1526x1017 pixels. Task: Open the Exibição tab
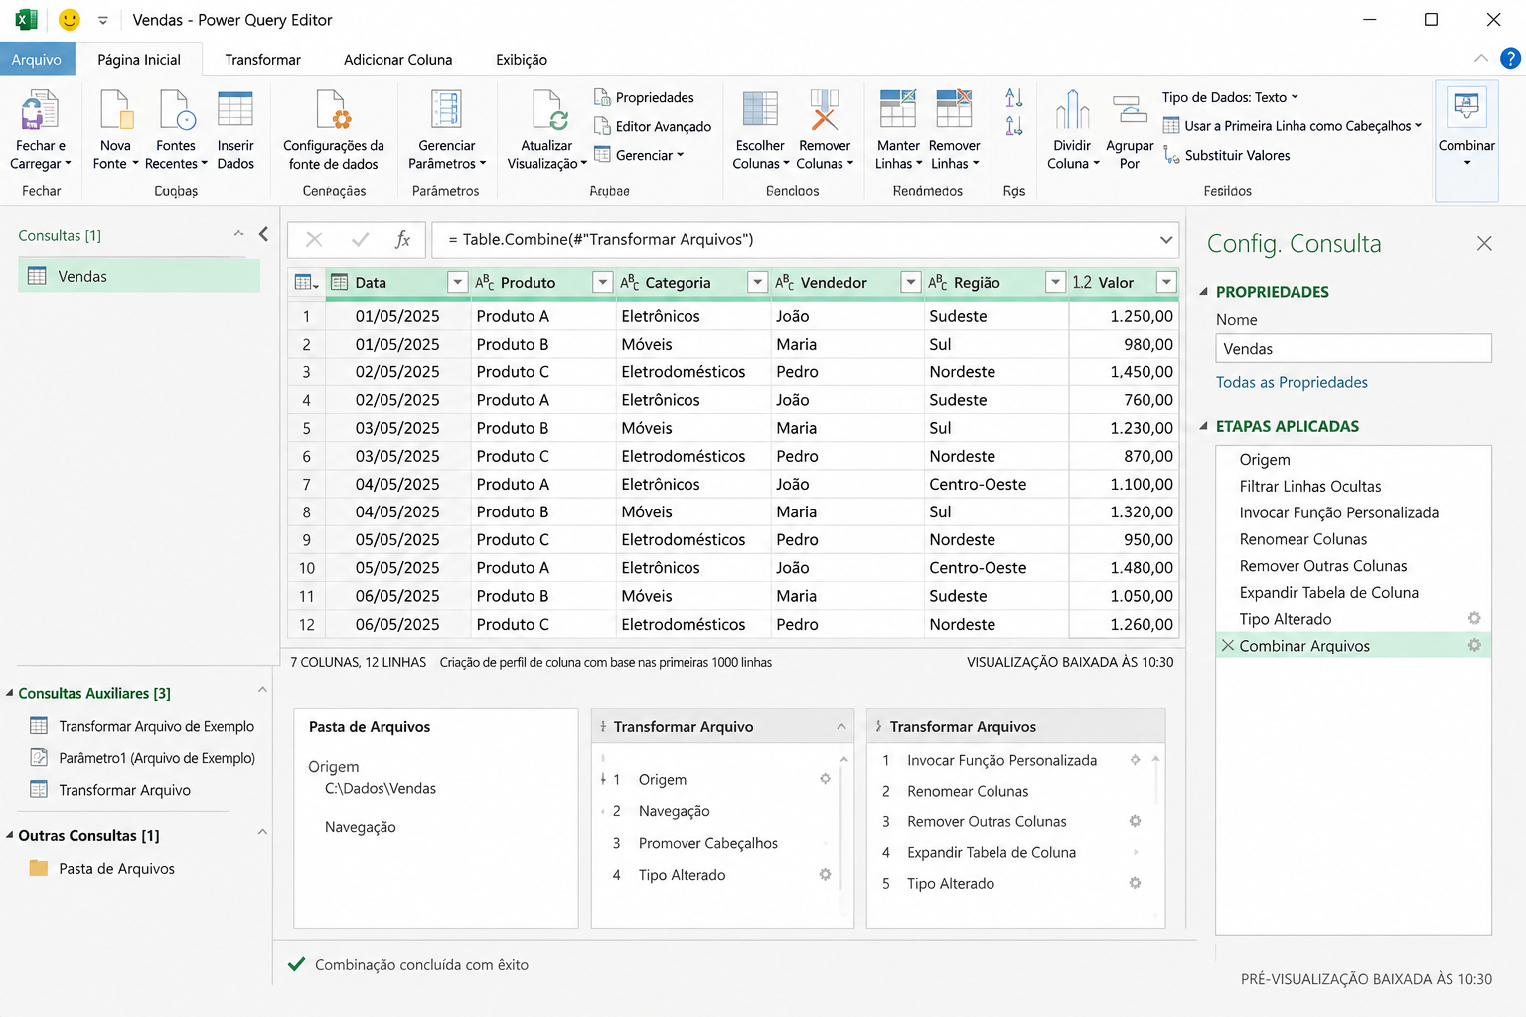coord(522,60)
